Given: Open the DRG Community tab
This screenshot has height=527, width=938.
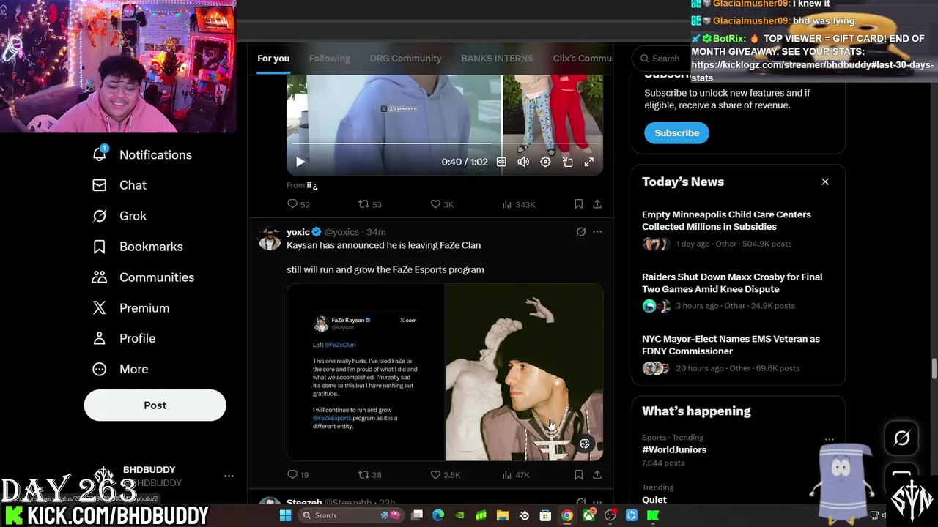Looking at the screenshot, I should click(x=405, y=59).
